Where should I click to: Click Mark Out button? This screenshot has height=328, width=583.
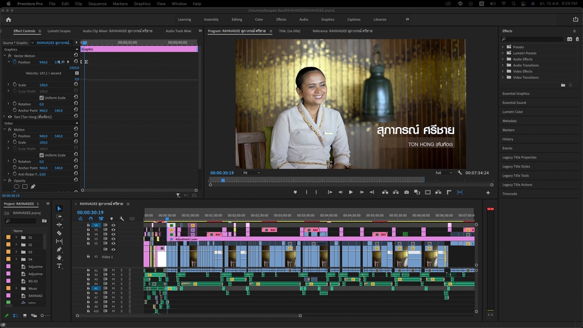pyautogui.click(x=316, y=193)
